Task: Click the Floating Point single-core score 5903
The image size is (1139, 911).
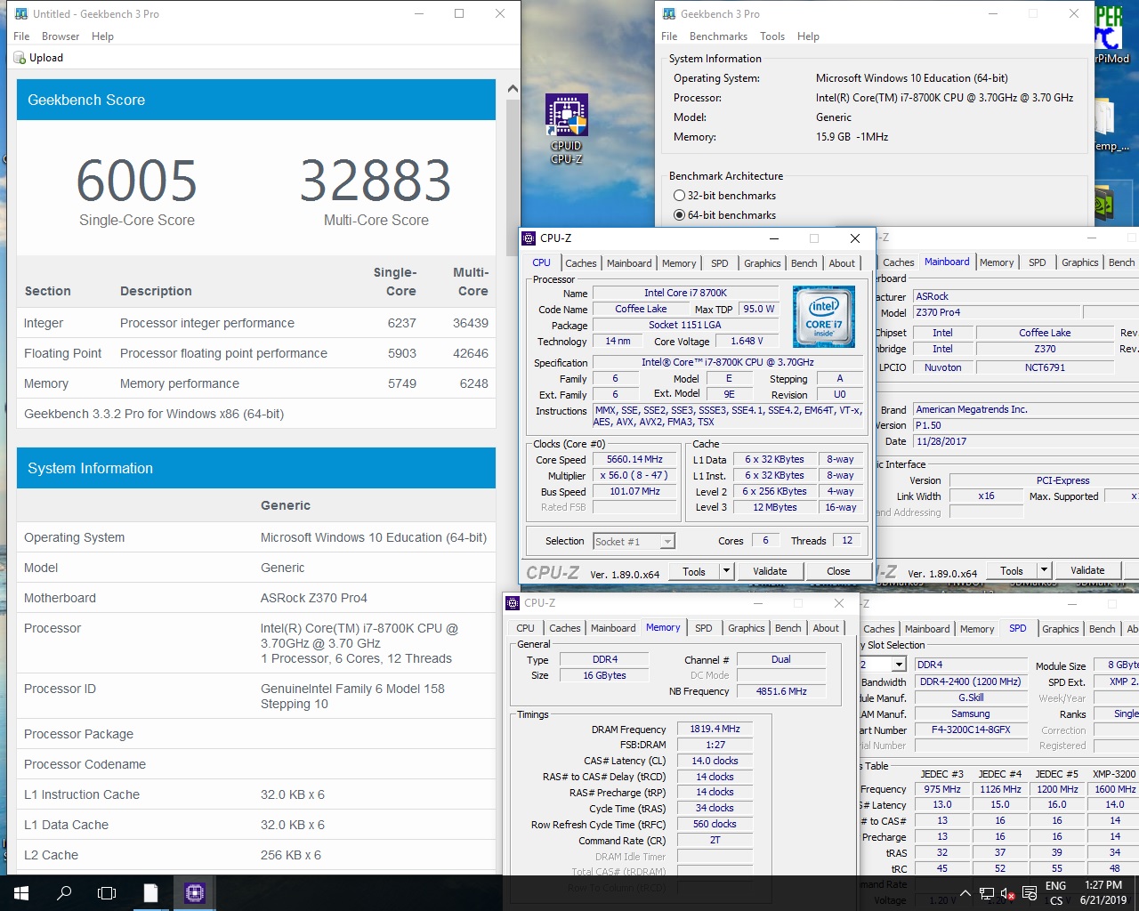Action: (402, 353)
